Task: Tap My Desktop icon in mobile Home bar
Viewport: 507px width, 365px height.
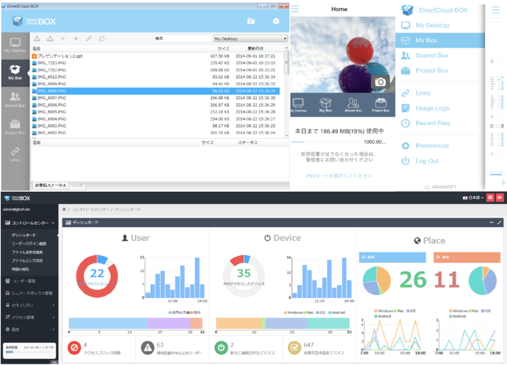Action: click(298, 105)
